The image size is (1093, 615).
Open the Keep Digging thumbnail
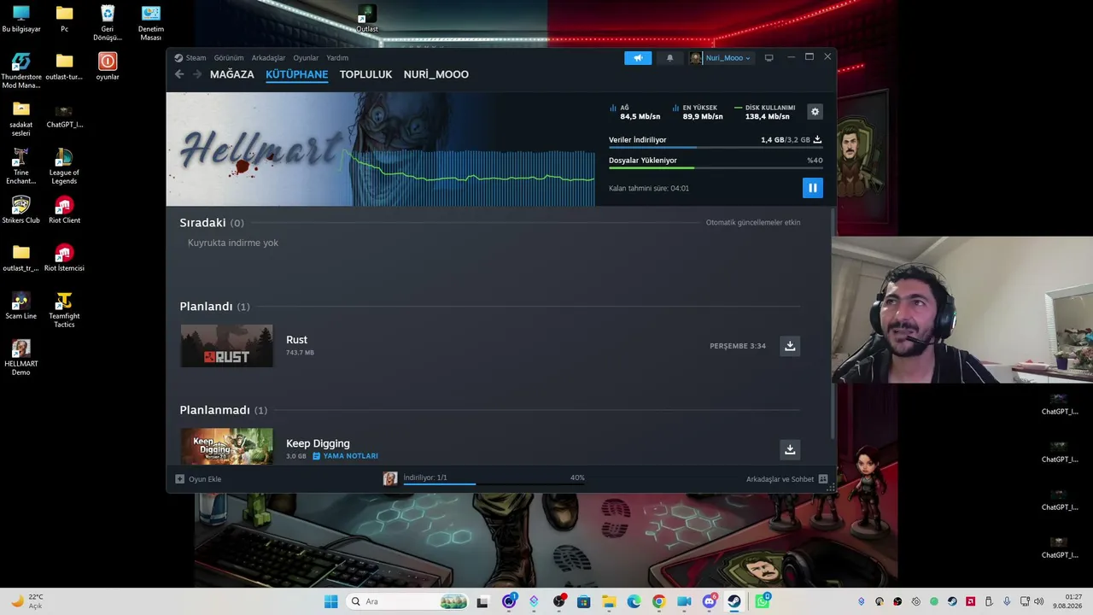click(x=227, y=446)
